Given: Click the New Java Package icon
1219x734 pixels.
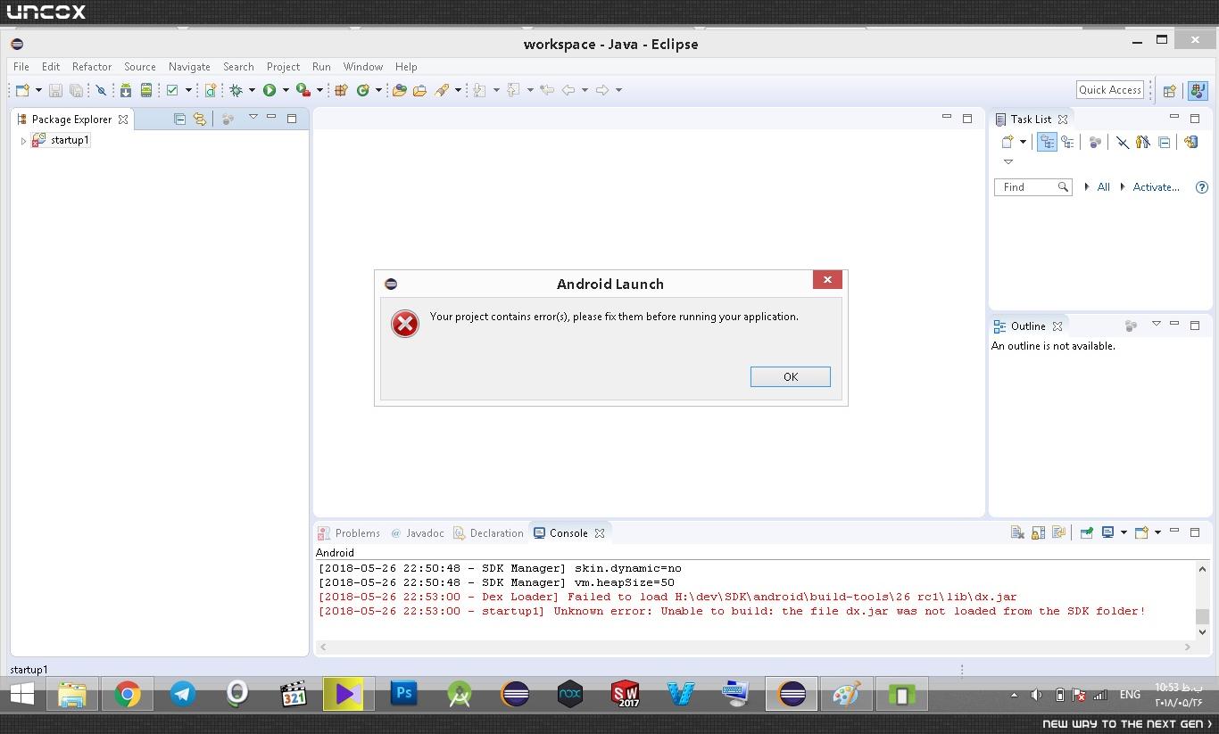Looking at the screenshot, I should coord(341,90).
